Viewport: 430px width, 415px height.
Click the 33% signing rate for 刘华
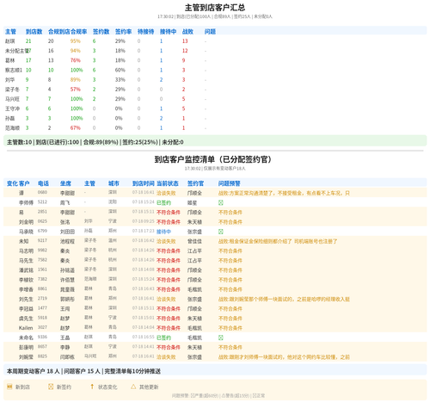pos(120,80)
